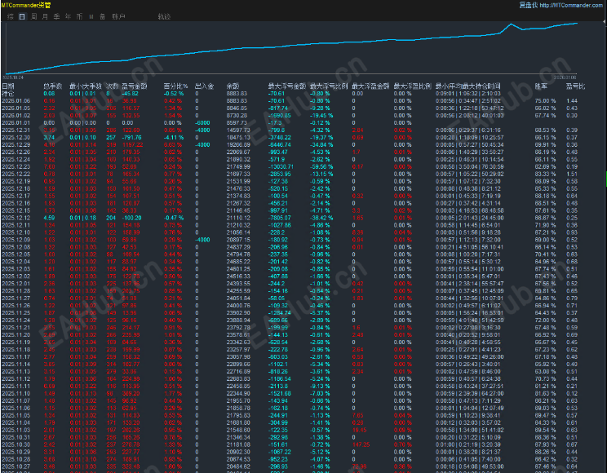Sort by the 胜率 column header

pos(541,86)
